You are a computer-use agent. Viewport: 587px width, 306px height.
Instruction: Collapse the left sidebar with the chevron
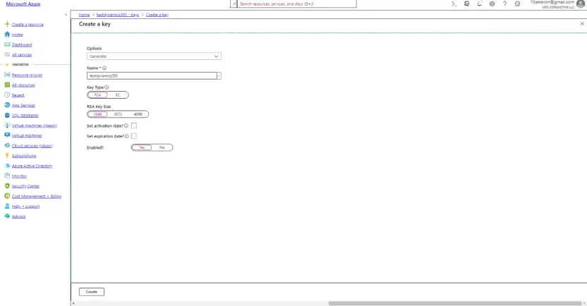(66, 15)
